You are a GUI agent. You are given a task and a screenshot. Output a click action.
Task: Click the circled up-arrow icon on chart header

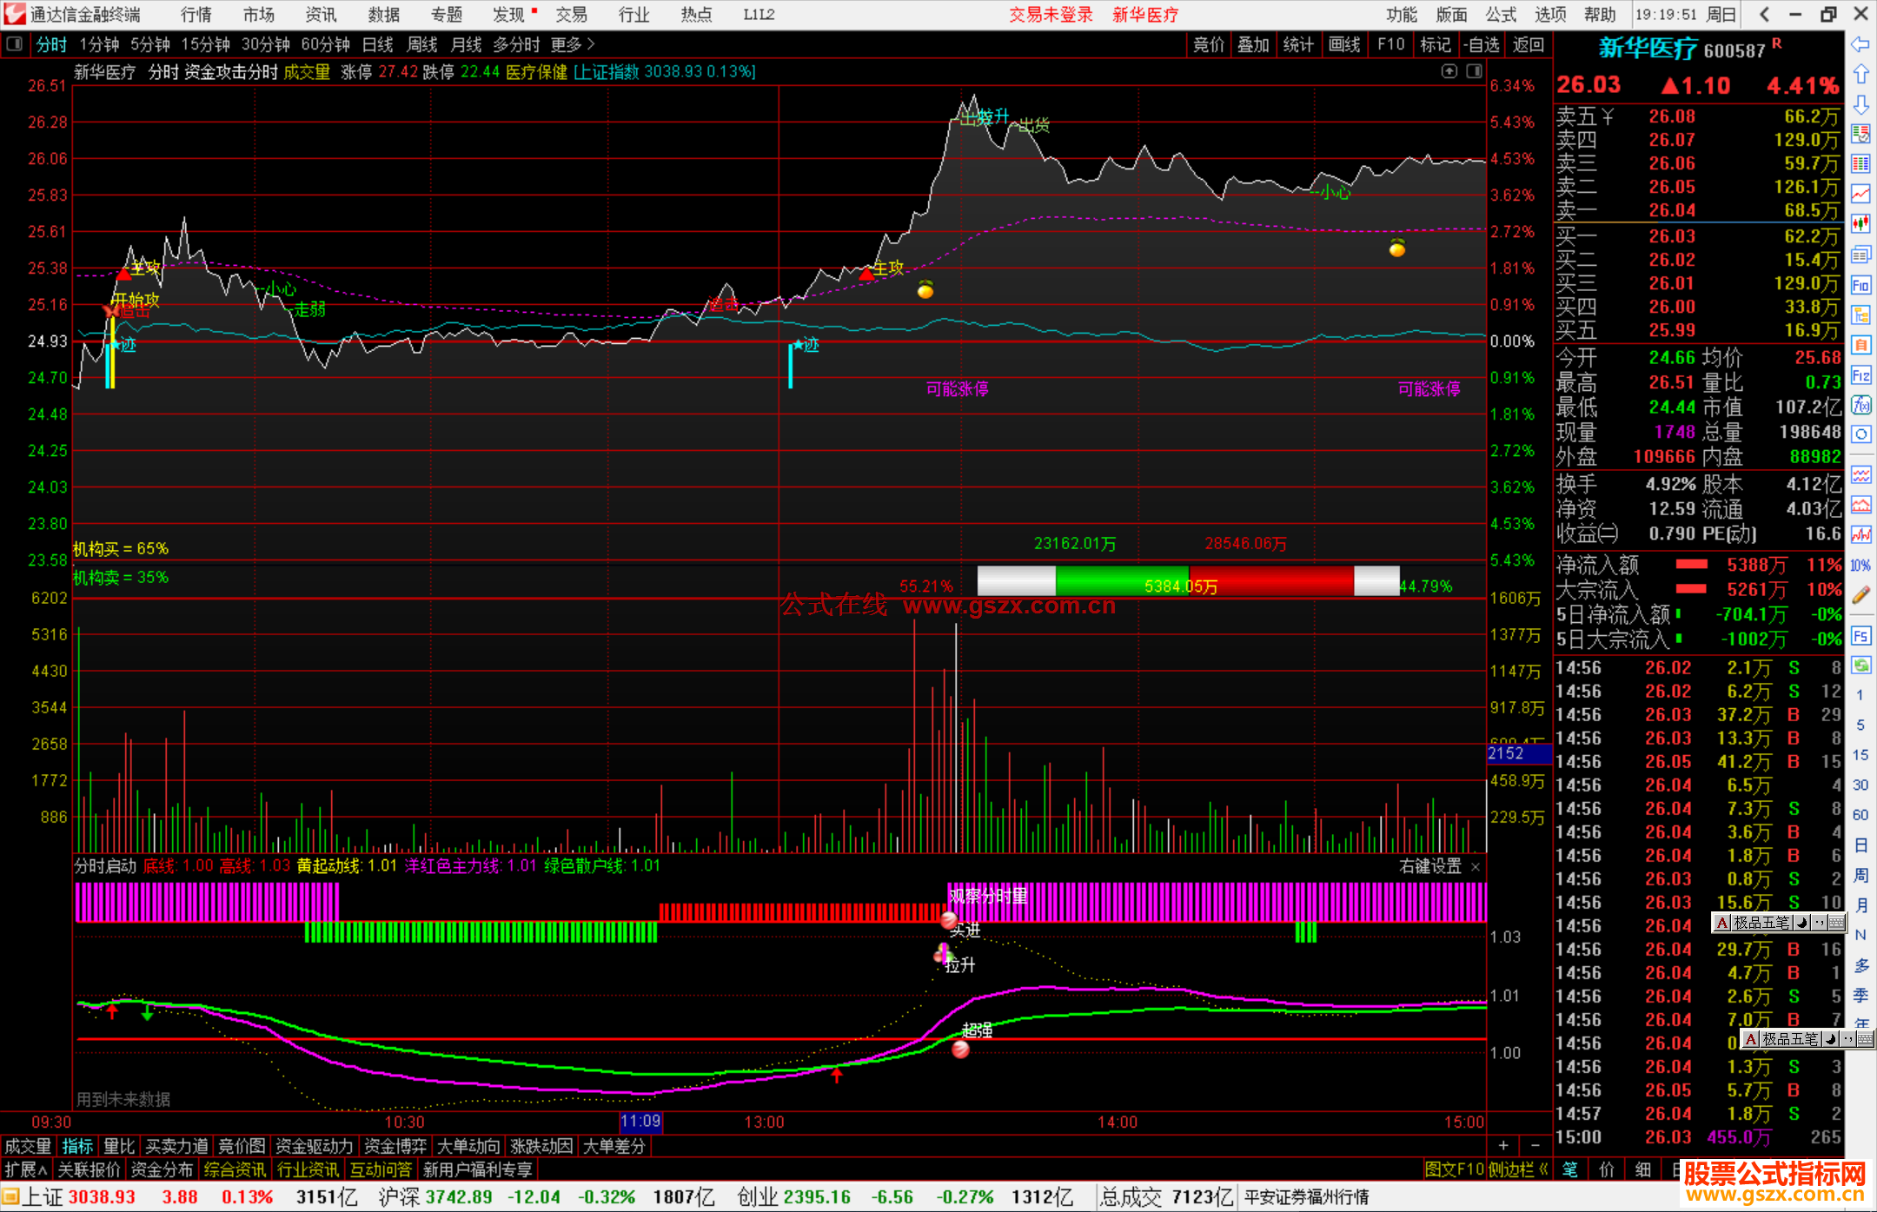[x=1449, y=71]
